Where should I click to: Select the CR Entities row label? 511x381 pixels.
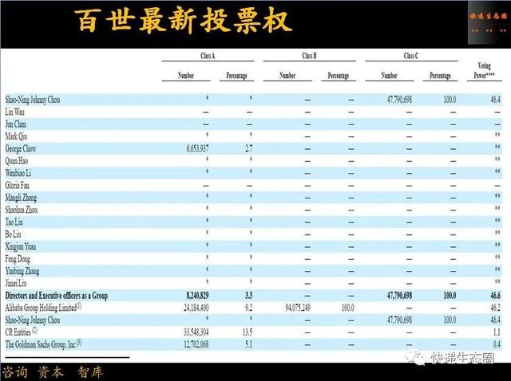[x=22, y=332]
